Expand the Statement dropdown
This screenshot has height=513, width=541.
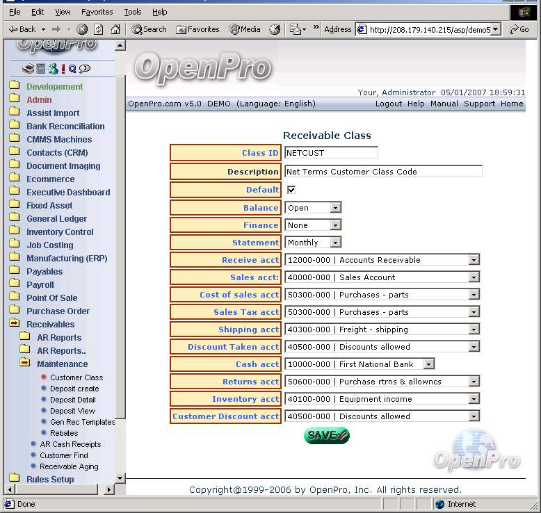pos(336,243)
